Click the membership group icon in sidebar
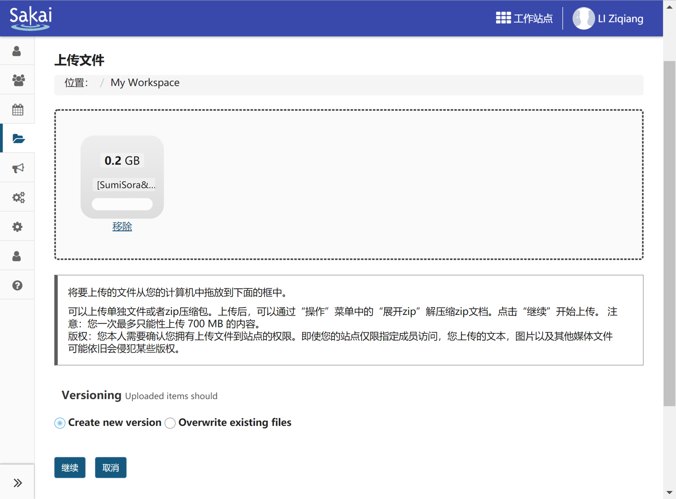Screen dimensions: 676x499 [18, 80]
